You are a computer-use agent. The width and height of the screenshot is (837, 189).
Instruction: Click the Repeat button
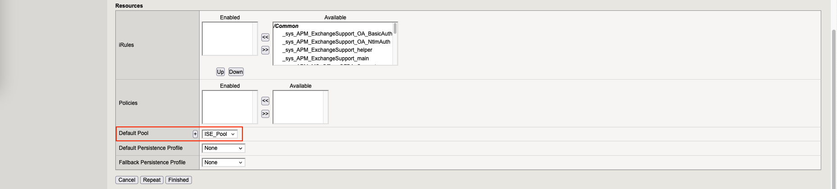pos(152,180)
